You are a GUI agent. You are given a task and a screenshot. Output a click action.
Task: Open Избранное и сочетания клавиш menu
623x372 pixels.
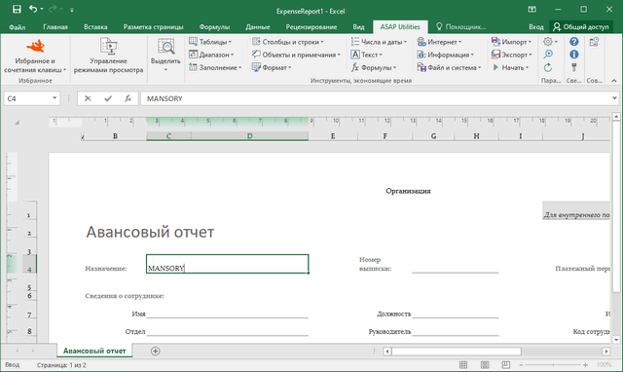35,56
